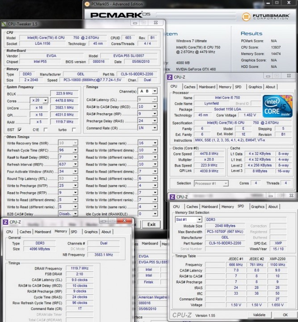This screenshot has height=322, width=298.
Task: Open Processor #1 selection dropdown
Action: point(225,183)
